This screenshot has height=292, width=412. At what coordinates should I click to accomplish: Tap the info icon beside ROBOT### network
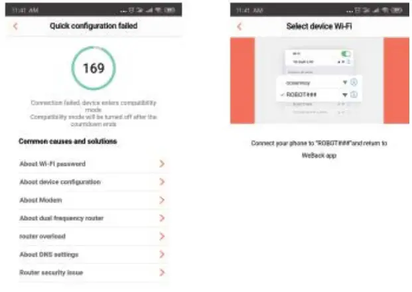(x=354, y=95)
